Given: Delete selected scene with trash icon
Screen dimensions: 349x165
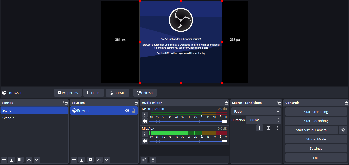Looking at the screenshot, I should 11,160.
